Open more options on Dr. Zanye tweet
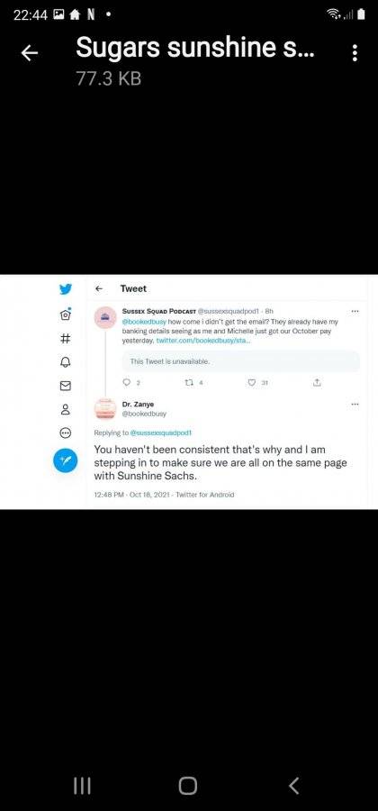Image resolution: width=378 pixels, height=811 pixels. (x=355, y=404)
